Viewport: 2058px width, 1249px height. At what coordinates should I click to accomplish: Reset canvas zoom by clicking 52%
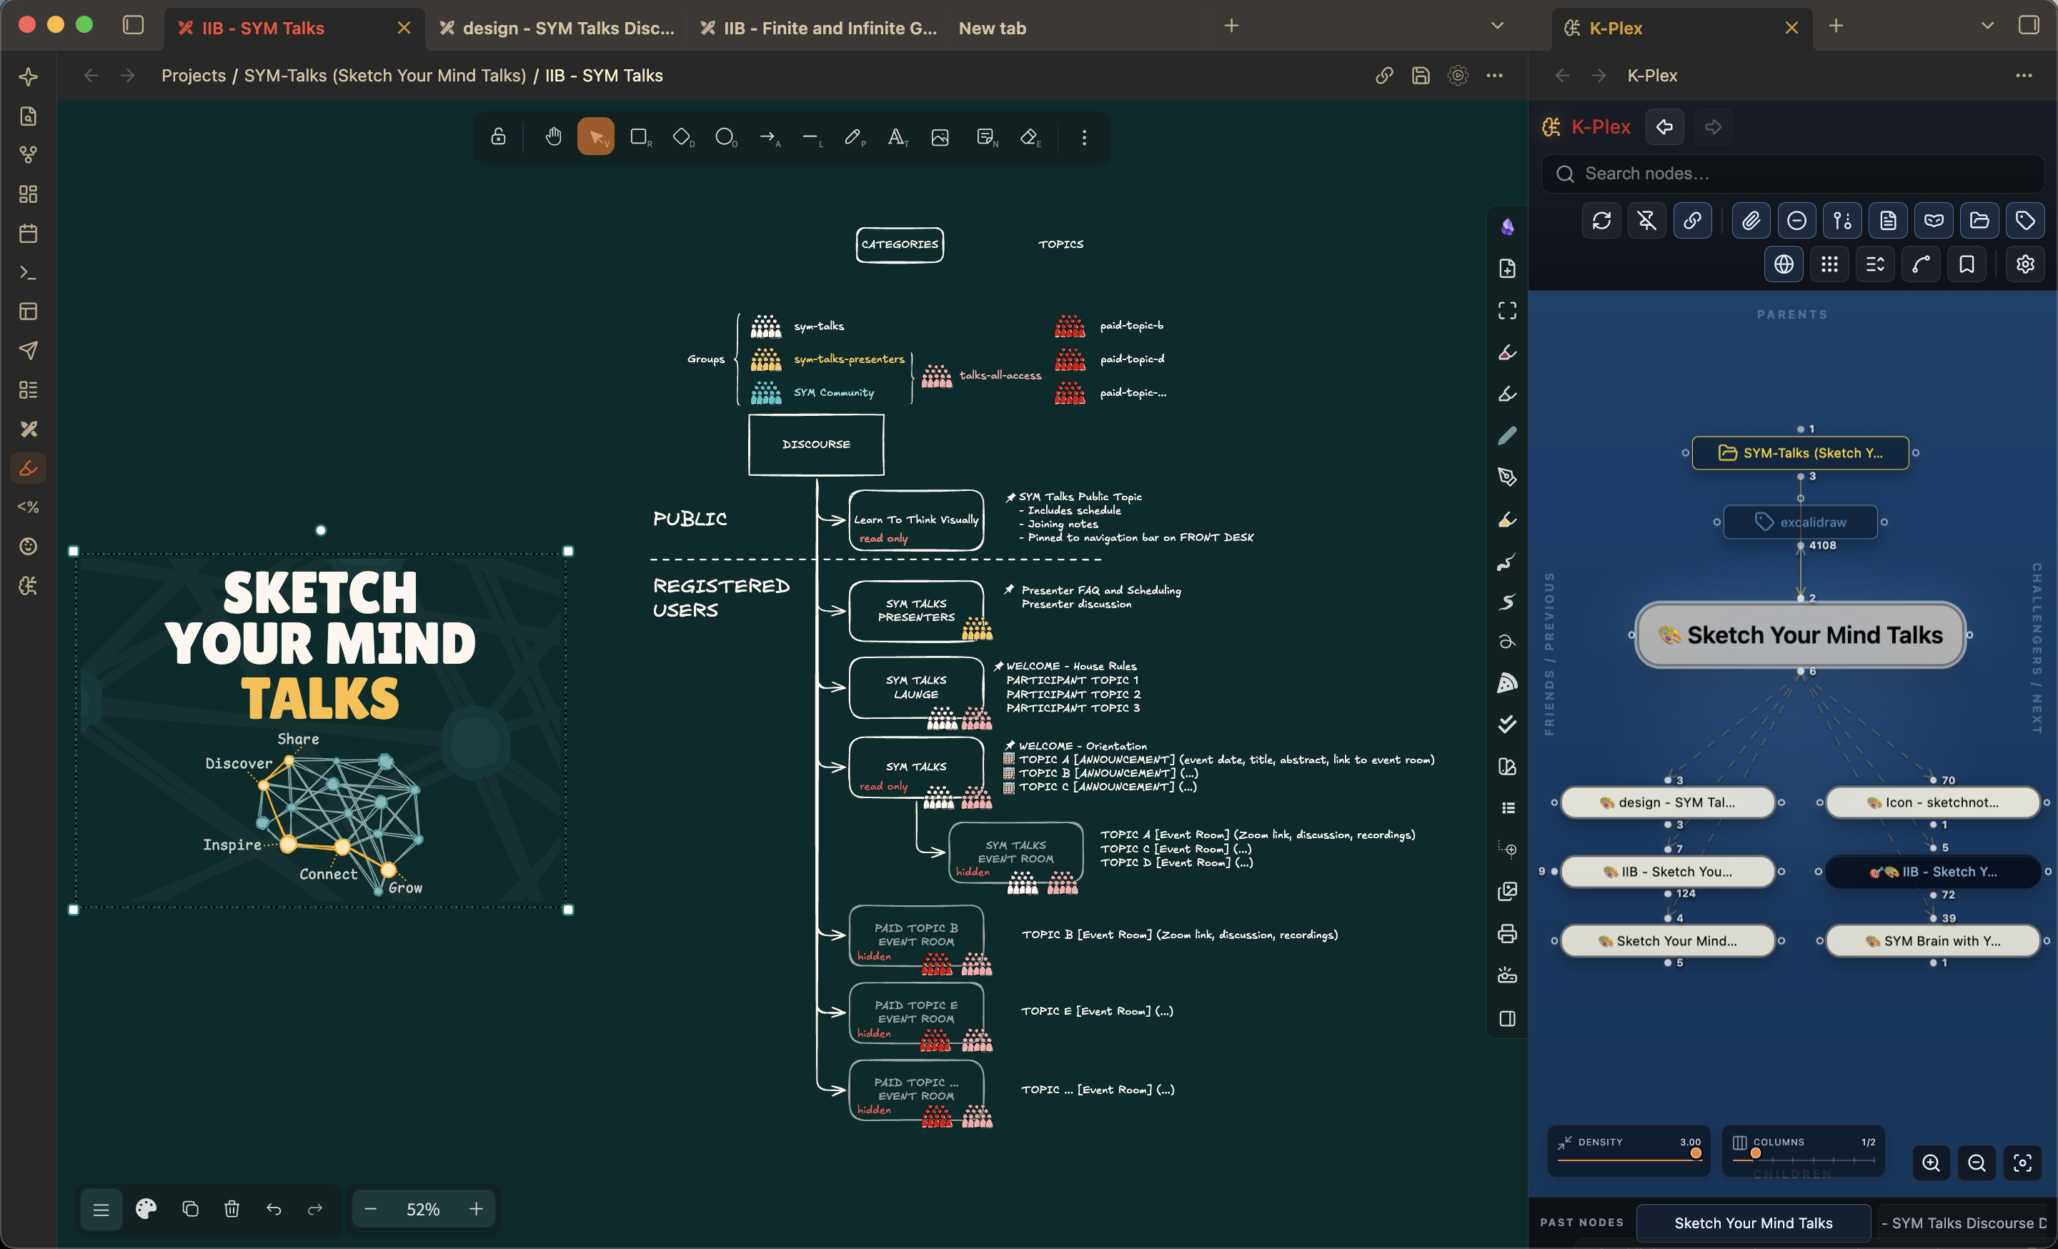(x=422, y=1209)
